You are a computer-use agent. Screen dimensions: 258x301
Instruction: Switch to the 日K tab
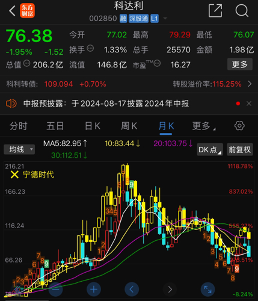tap(93, 126)
